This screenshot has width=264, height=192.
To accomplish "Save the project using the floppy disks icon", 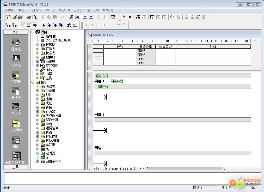I will 21,17.
